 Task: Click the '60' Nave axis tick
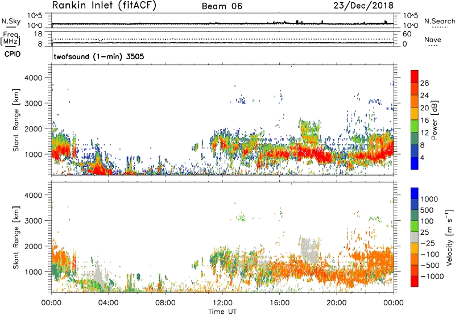coord(407,34)
